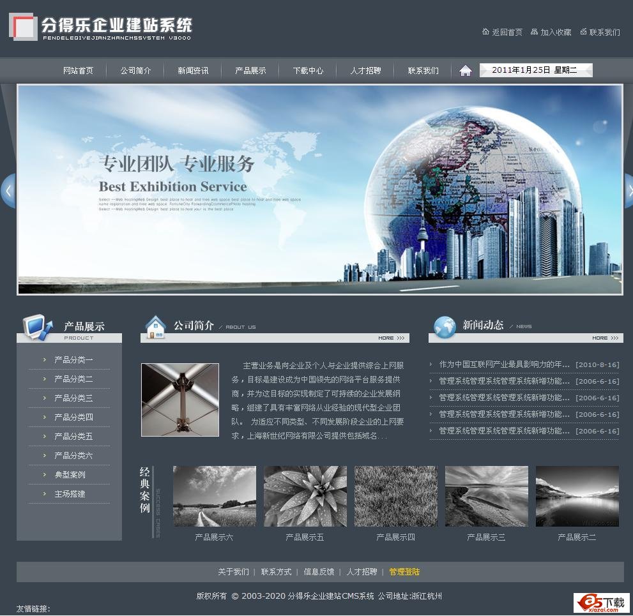Open the 新闻资讯 navigation tab
The height and width of the screenshot is (616, 633).
[192, 70]
